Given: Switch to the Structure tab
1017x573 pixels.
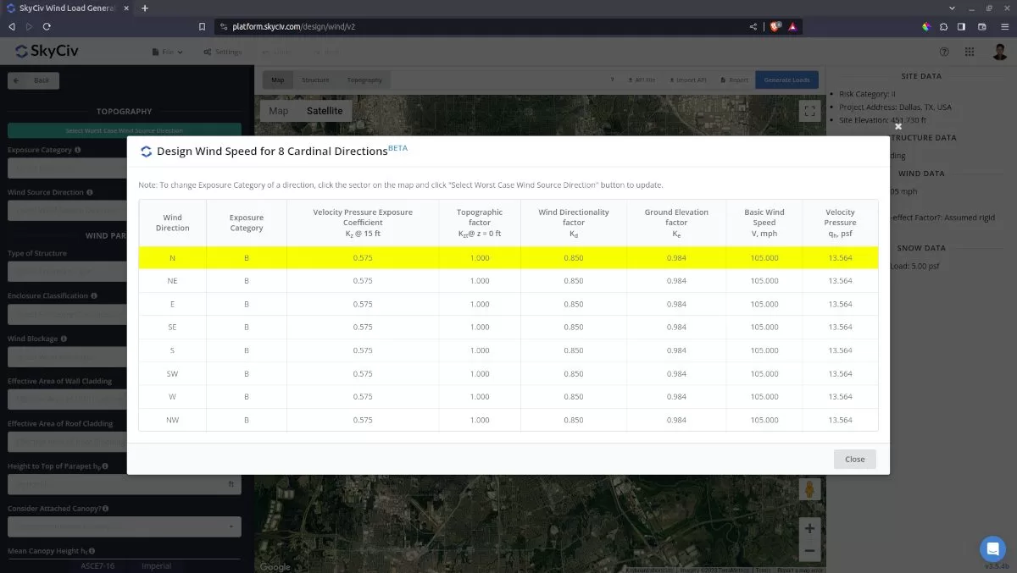Looking at the screenshot, I should tap(315, 80).
